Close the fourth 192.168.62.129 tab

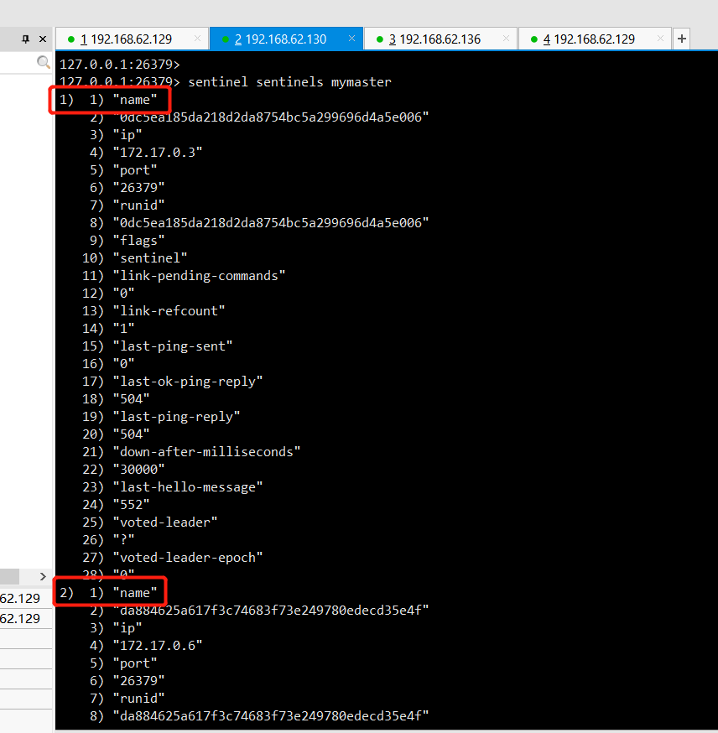659,39
